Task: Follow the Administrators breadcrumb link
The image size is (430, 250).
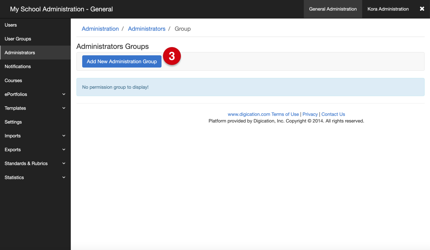Action: [x=147, y=29]
